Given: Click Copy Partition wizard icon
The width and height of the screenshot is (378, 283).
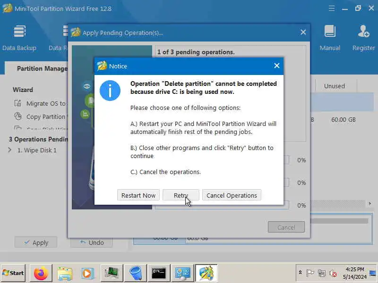Looking at the screenshot, I should pyautogui.click(x=18, y=117).
